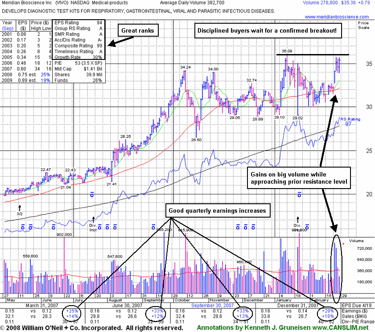Click the Average Daily Volume 382,700 label
Screen dimensions: 375x332
tap(192, 3)
